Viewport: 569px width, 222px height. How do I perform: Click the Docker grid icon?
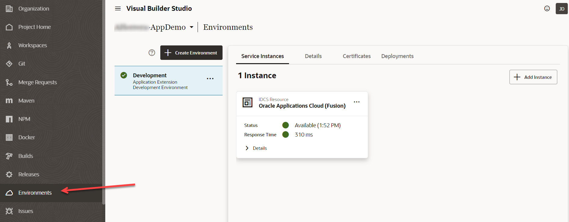9,137
